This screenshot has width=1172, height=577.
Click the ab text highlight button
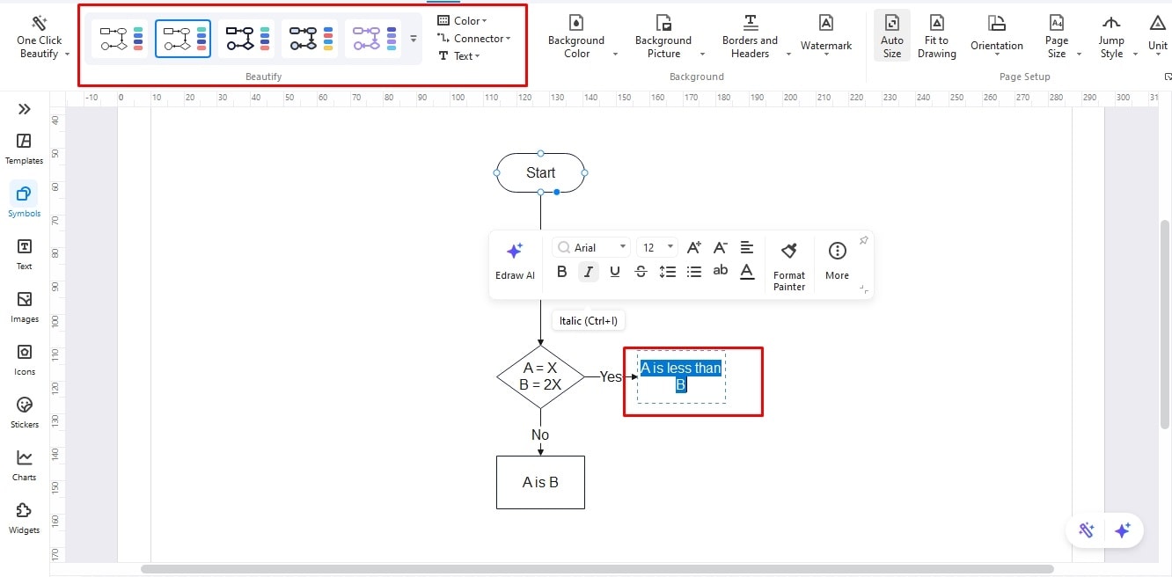click(x=721, y=271)
